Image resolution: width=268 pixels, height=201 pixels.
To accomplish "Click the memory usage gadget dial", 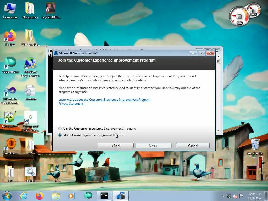I will pos(253,10).
